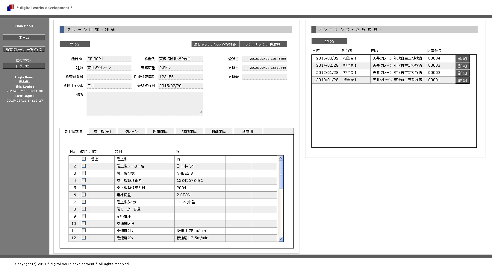
Task: Click the 備考 remarks text area
Action: click(145, 104)
